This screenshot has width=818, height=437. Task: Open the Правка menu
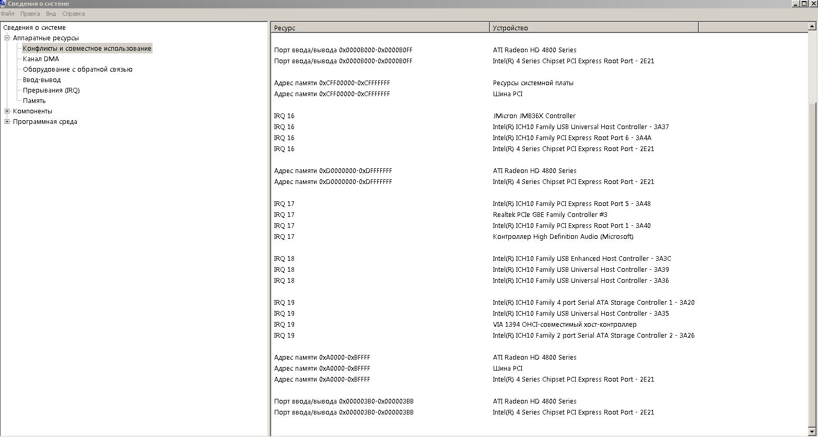(30, 14)
